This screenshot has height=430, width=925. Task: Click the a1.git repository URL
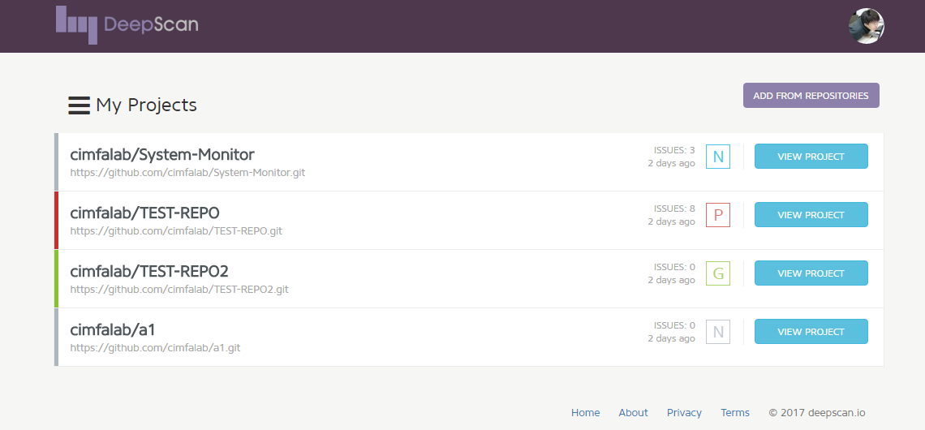(155, 348)
